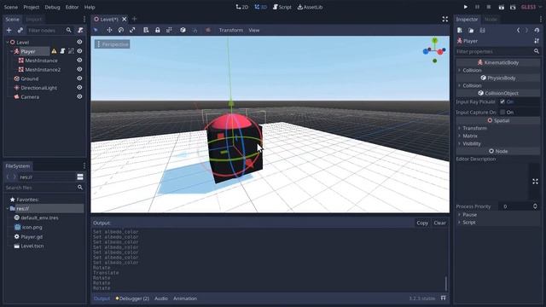Hide the DirectionalLight node
Viewport: 546px width, 307px height.
79,87
